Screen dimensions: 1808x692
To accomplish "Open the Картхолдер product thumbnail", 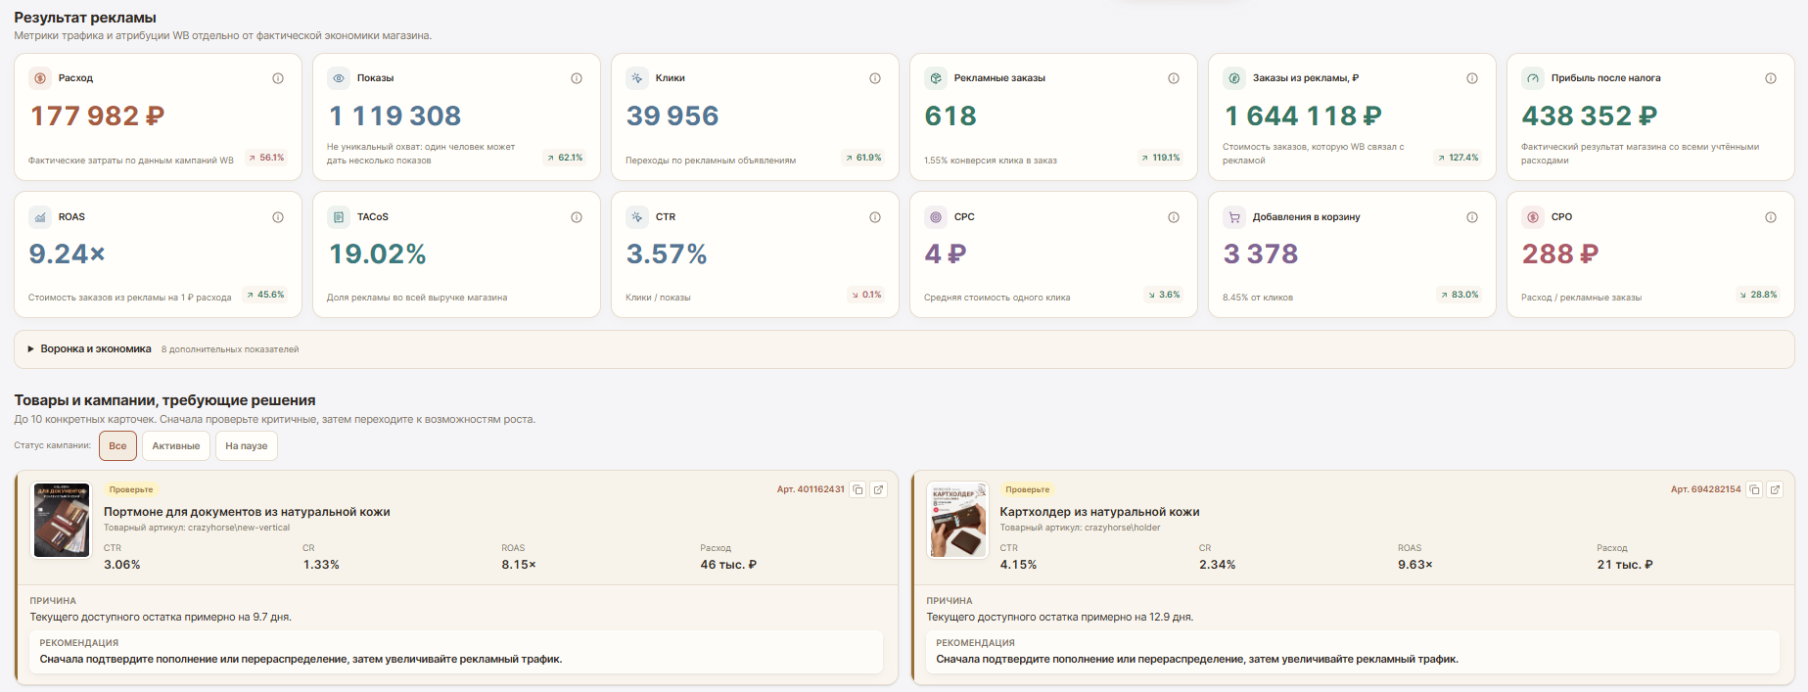I will 958,520.
